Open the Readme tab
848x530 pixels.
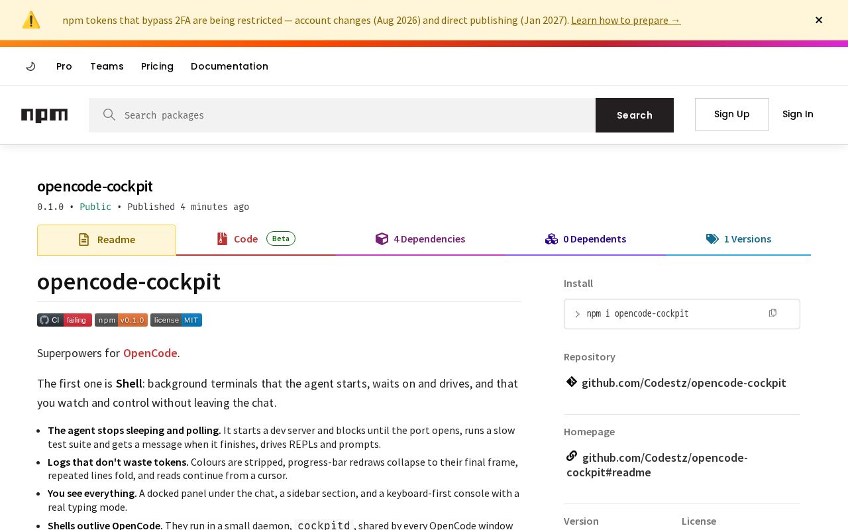click(x=107, y=240)
